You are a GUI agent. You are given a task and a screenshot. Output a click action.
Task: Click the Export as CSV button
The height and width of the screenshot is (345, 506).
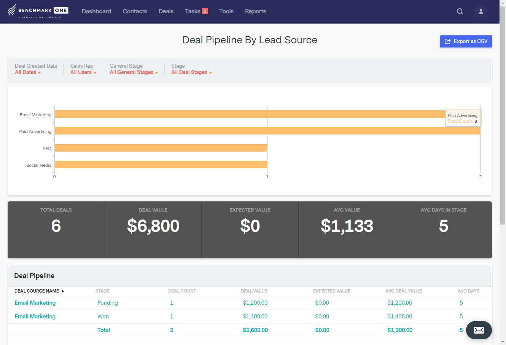pyautogui.click(x=466, y=41)
